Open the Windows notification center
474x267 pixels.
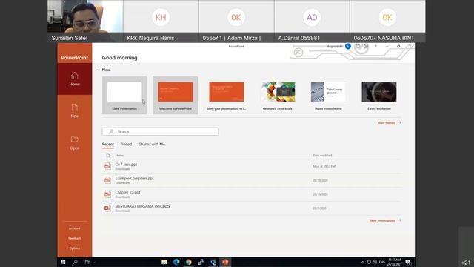coord(408,262)
